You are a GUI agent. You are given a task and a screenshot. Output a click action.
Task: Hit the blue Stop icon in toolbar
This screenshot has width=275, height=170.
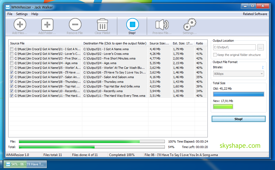132,25
